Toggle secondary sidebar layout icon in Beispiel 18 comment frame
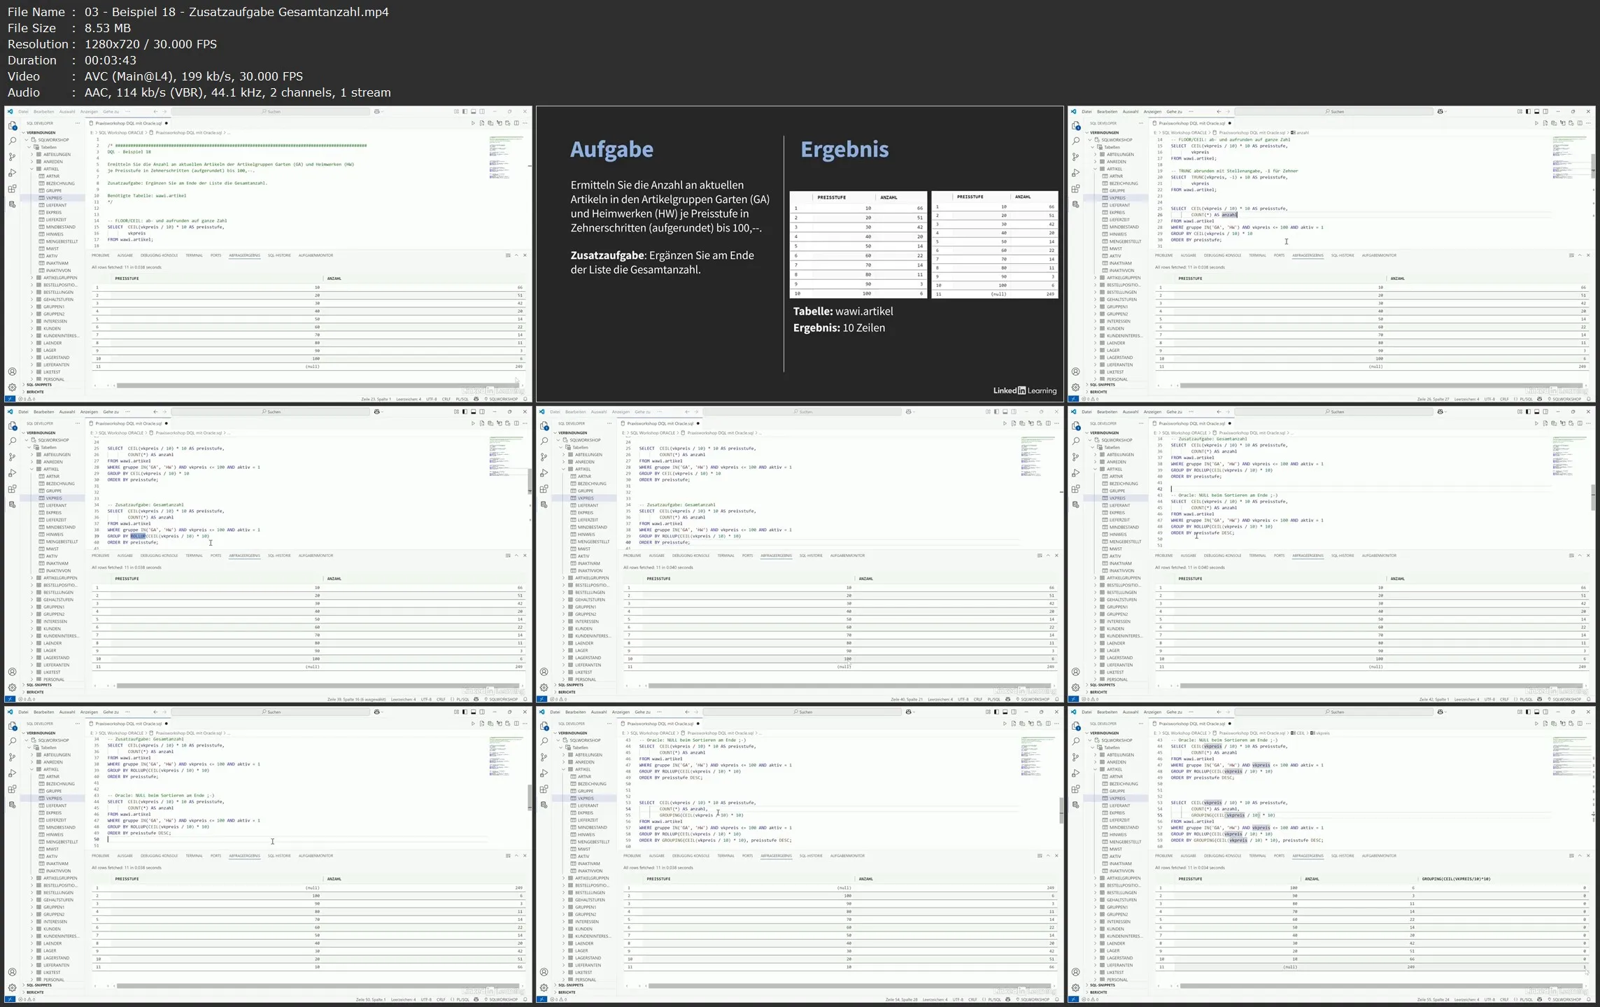The height and width of the screenshot is (1007, 1600). 482,111
